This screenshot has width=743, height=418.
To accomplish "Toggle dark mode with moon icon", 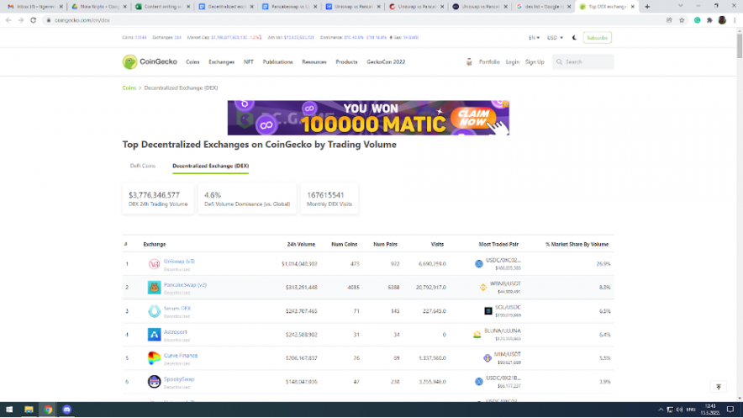I will (574, 38).
